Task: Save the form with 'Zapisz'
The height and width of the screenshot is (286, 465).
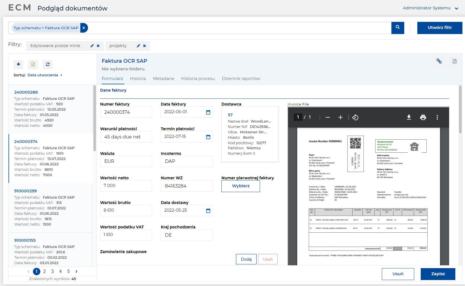Action: (438, 274)
